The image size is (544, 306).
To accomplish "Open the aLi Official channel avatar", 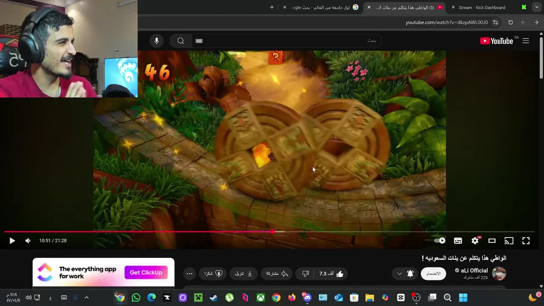I will point(499,274).
